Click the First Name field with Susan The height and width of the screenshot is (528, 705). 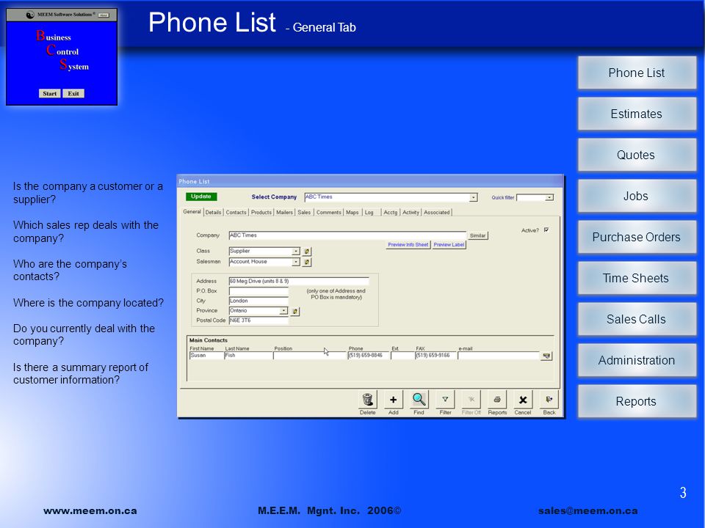(206, 356)
